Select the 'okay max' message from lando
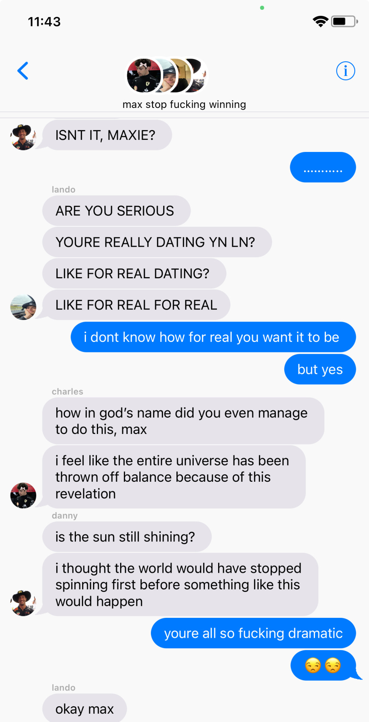Screen dimensions: 369x722 pos(84,708)
